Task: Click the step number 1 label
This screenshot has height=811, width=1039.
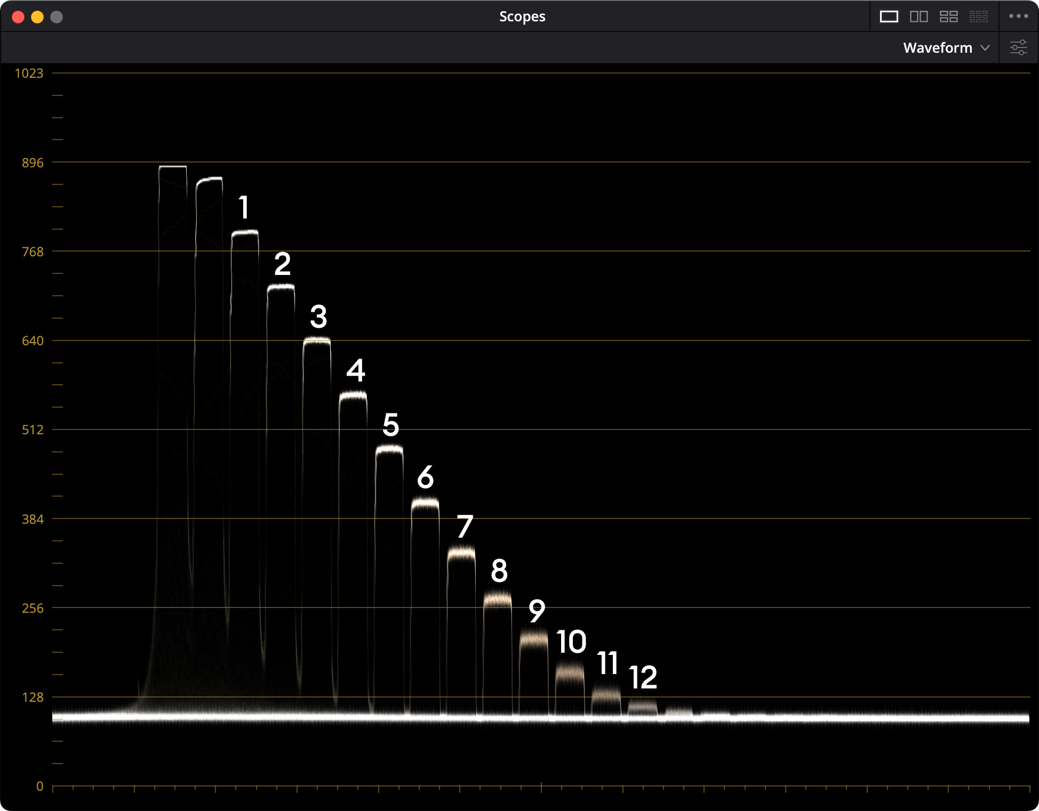Action: [244, 207]
